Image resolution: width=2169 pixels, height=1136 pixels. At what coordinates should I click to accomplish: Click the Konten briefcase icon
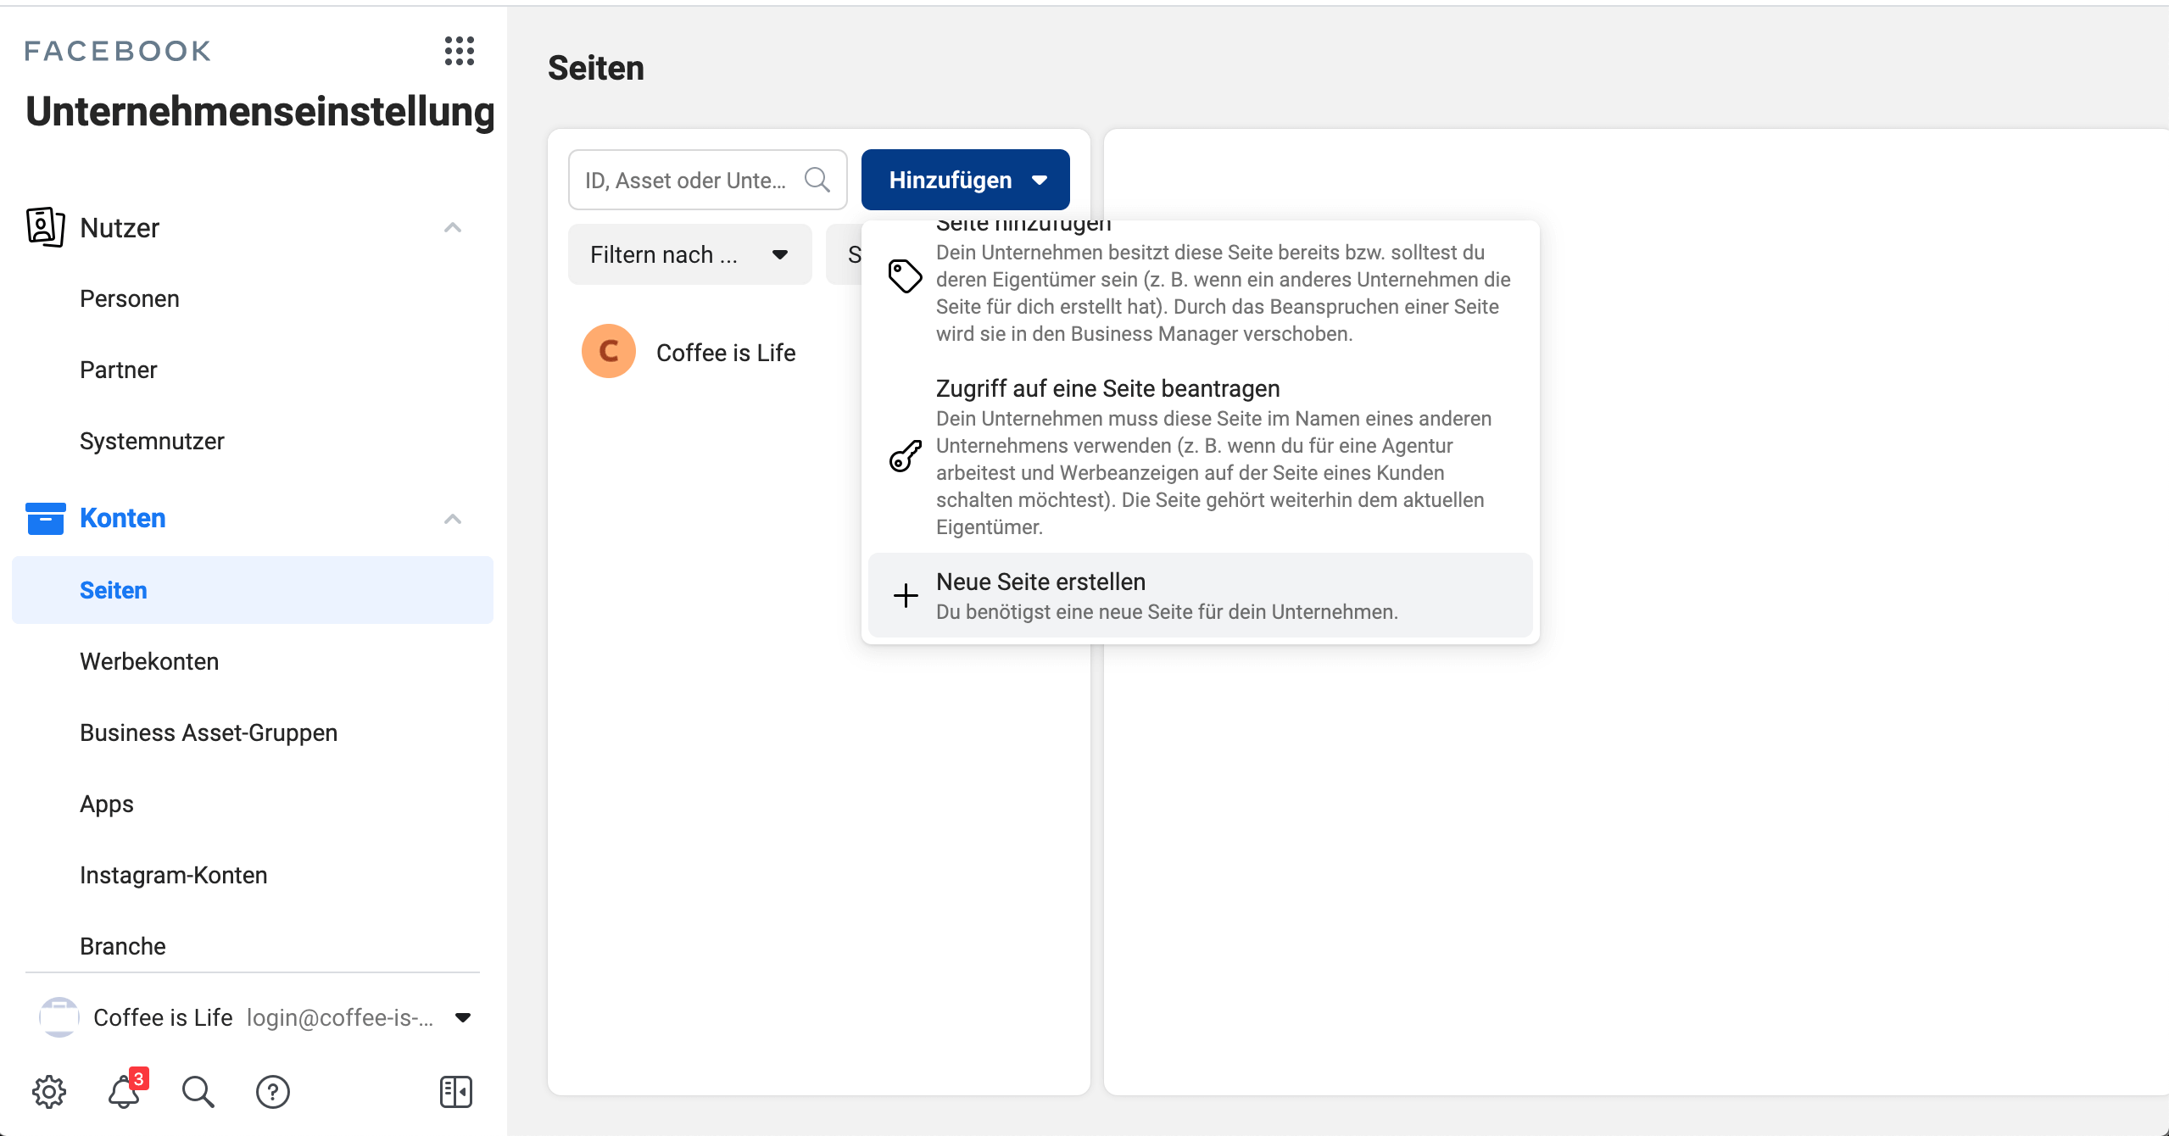click(x=45, y=518)
